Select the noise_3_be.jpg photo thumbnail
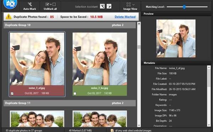Image resolution: width=213 pixels, height=132 pixels. [100, 59]
